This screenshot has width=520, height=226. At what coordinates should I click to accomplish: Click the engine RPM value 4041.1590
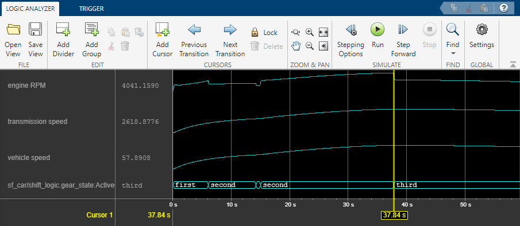(140, 85)
